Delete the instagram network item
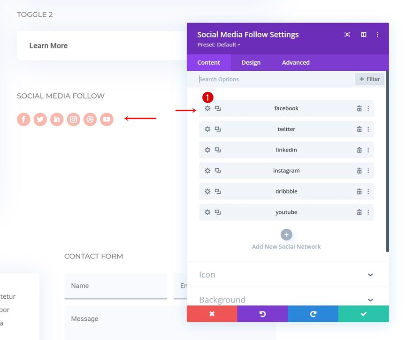 pyautogui.click(x=359, y=171)
